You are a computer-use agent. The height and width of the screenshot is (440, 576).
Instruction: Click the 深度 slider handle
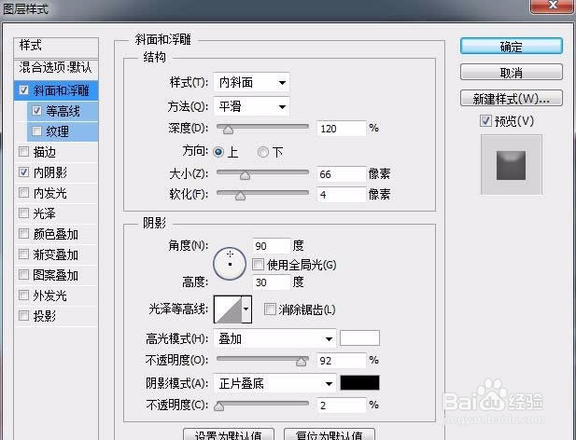click(x=228, y=130)
